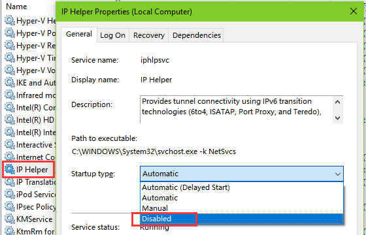
Task: Click the svchost.exe executable path text
Action: pos(154,151)
